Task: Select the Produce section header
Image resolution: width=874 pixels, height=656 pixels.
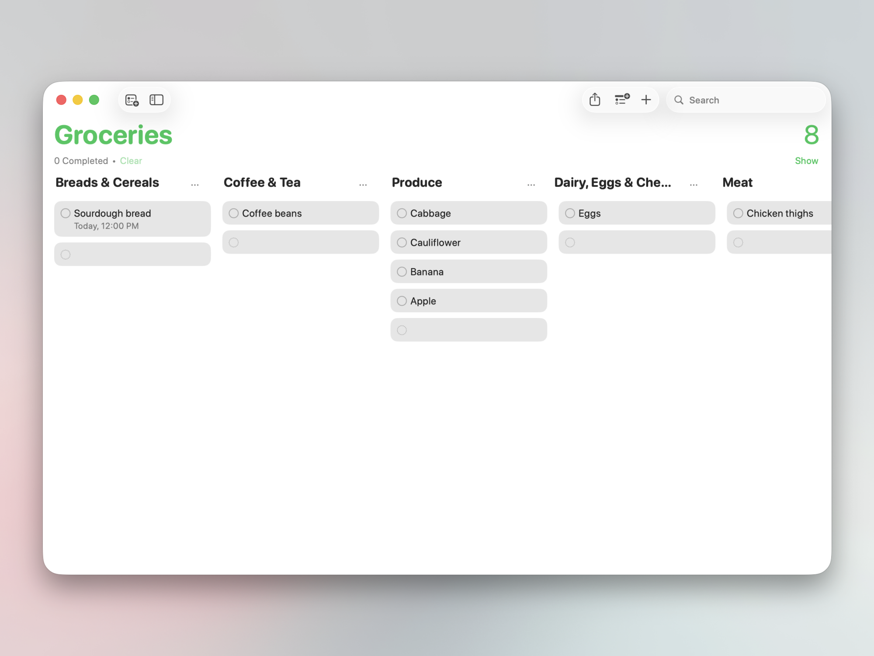Action: coord(416,182)
